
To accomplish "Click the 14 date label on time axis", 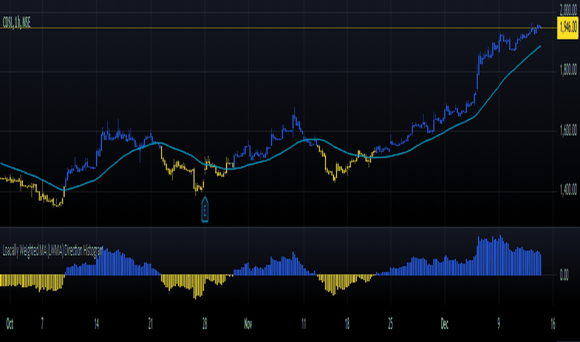I will coord(96,324).
